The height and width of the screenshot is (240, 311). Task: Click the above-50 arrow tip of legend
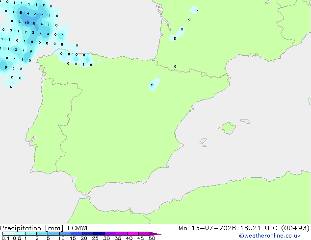point(155,234)
